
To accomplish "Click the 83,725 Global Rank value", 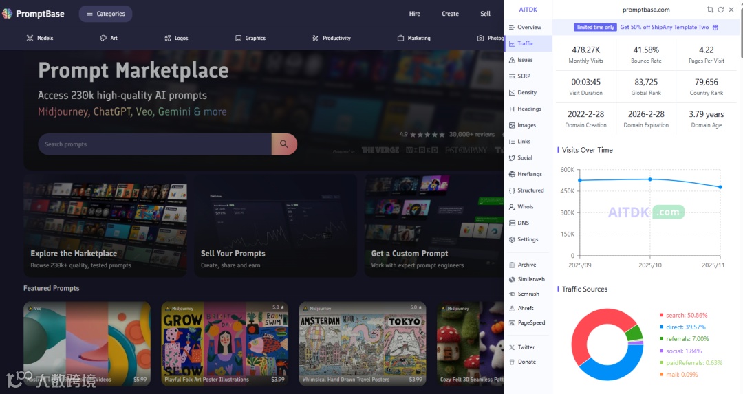I will (x=646, y=82).
